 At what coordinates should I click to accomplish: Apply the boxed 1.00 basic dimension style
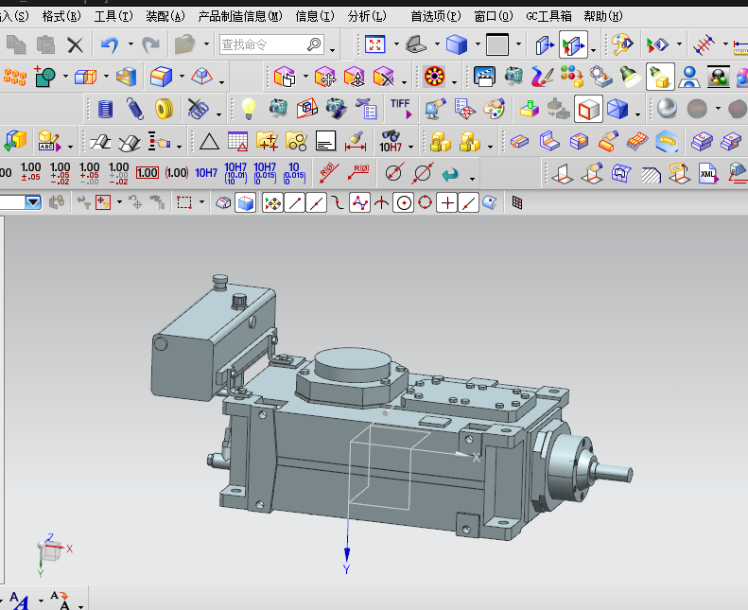click(x=147, y=173)
